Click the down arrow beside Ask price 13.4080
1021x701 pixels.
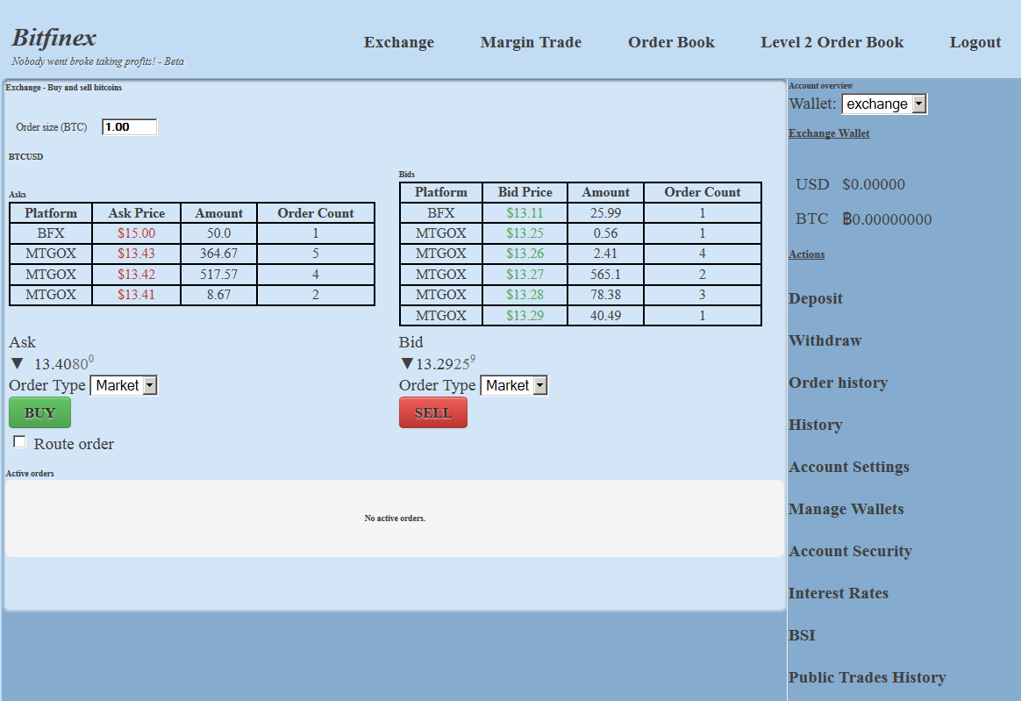coord(18,363)
